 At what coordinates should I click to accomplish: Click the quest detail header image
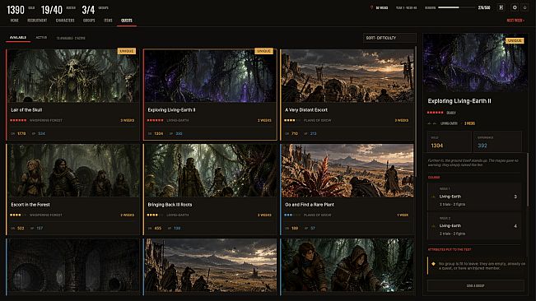click(475, 63)
